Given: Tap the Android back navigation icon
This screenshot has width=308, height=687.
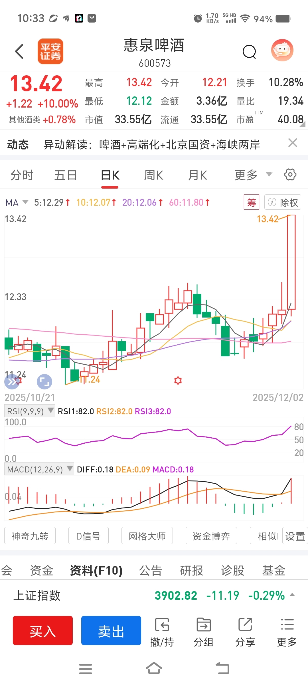Looking at the screenshot, I should pyautogui.click(x=222, y=668).
